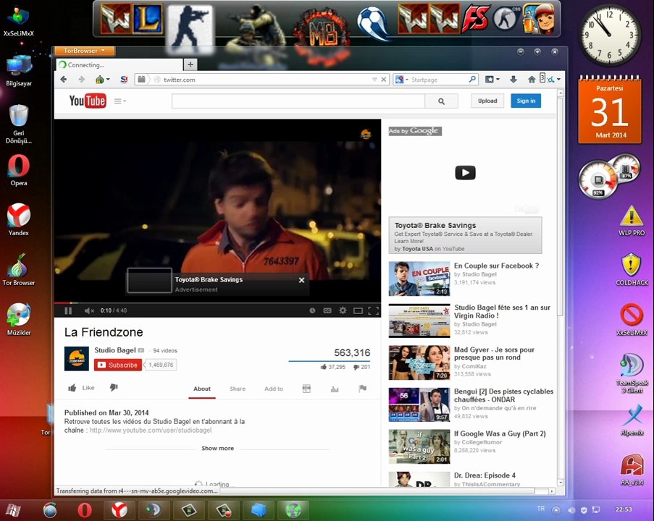Go back with the browser back arrow
654x521 pixels.
click(64, 79)
